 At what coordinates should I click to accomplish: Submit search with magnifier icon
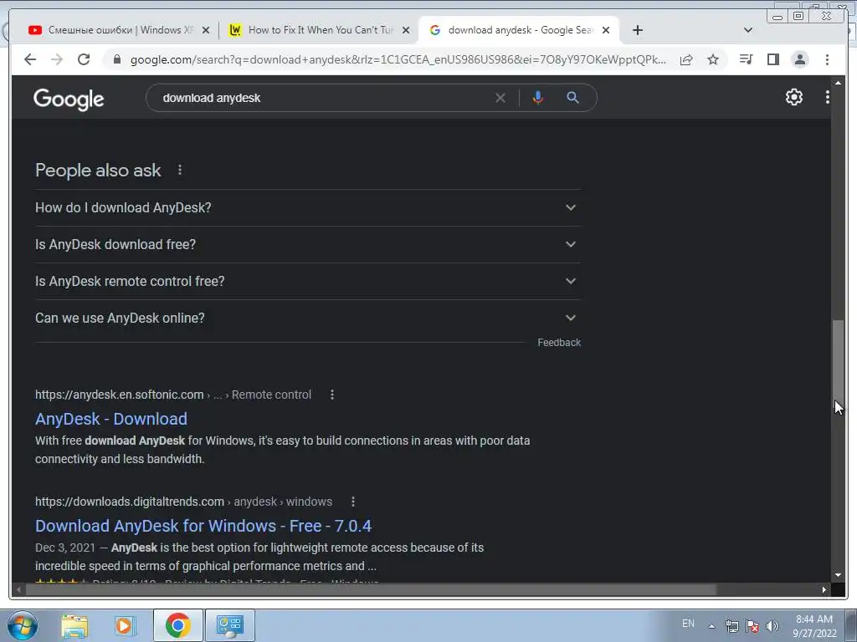tap(572, 98)
